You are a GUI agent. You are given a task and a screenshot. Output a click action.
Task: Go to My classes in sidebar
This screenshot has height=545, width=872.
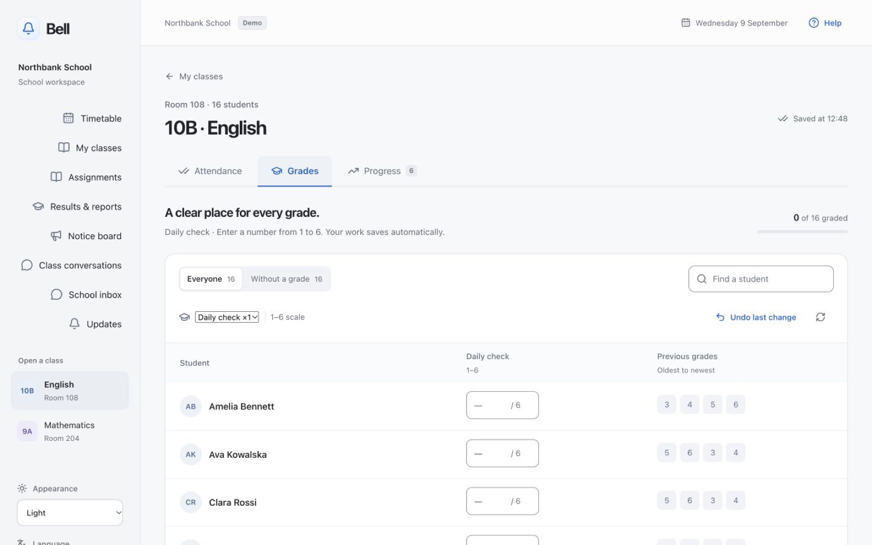click(x=90, y=148)
